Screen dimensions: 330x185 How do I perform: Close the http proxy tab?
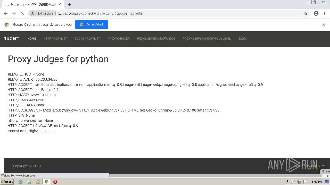pos(60,4)
